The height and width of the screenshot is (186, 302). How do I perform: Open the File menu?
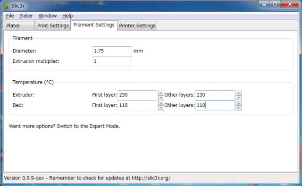point(10,16)
